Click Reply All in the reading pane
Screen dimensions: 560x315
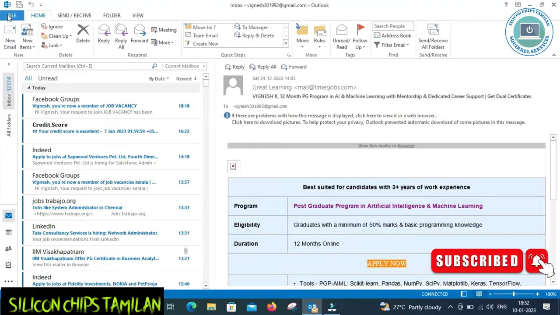pyautogui.click(x=262, y=67)
